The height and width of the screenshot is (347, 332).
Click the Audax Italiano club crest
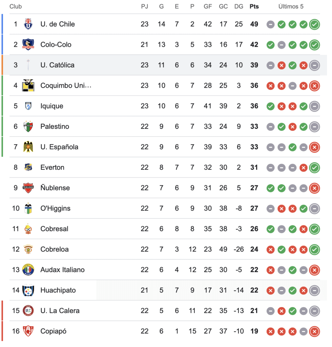28,270
